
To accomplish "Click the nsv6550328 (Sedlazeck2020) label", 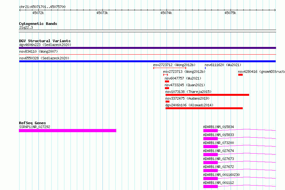I will [44, 58].
